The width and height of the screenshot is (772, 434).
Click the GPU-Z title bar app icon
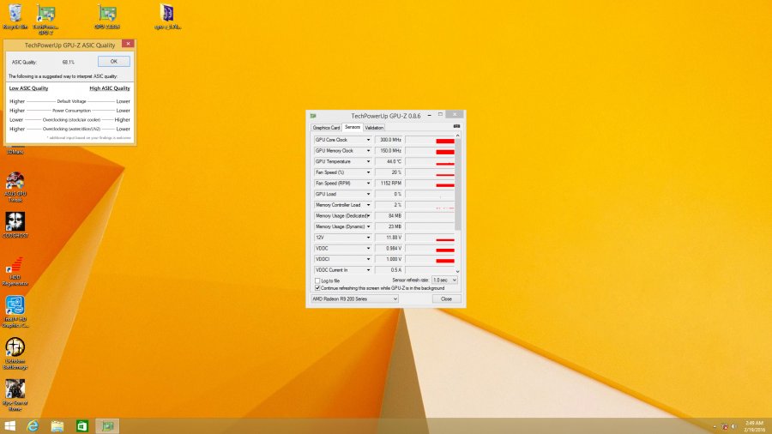[x=313, y=116]
